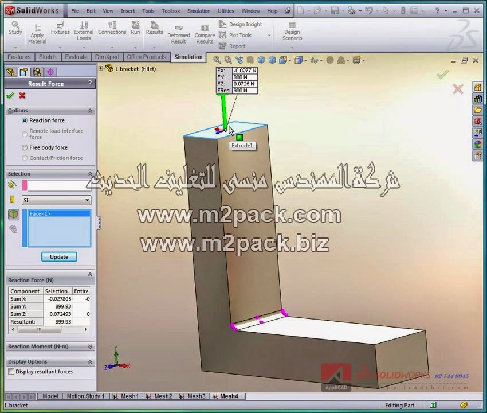
Task: Generate a Report
Action: tap(232, 46)
